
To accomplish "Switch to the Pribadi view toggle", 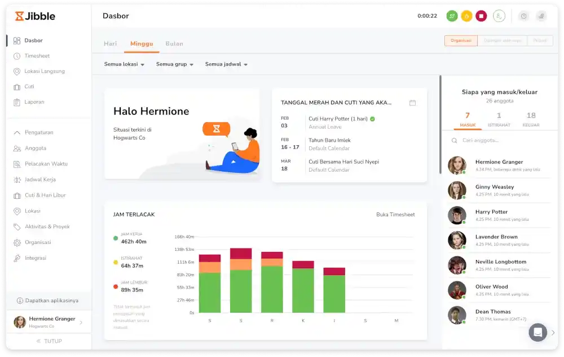I will point(540,41).
